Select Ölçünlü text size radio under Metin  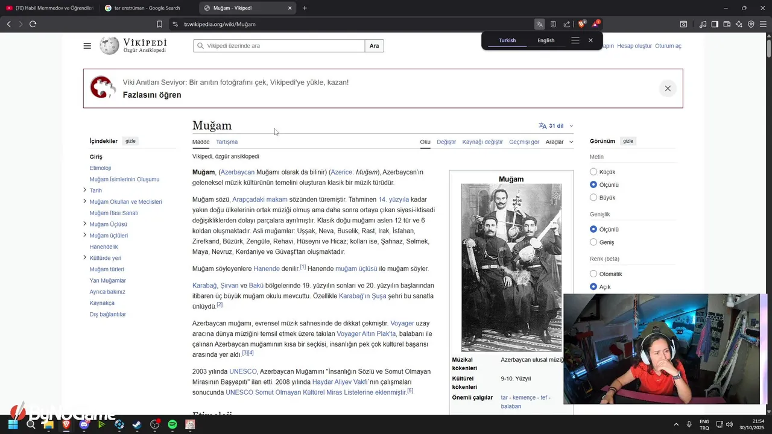coord(593,184)
